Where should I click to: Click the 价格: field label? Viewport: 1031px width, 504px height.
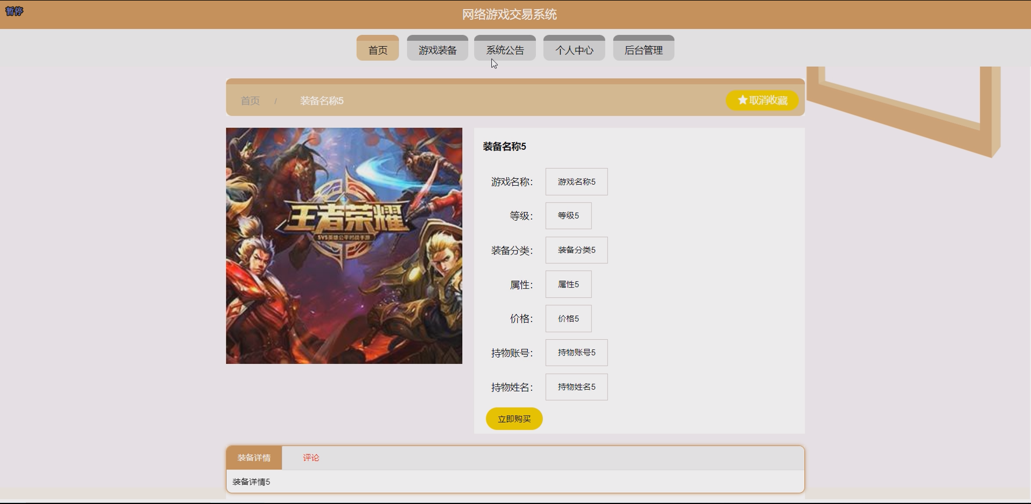tap(521, 319)
